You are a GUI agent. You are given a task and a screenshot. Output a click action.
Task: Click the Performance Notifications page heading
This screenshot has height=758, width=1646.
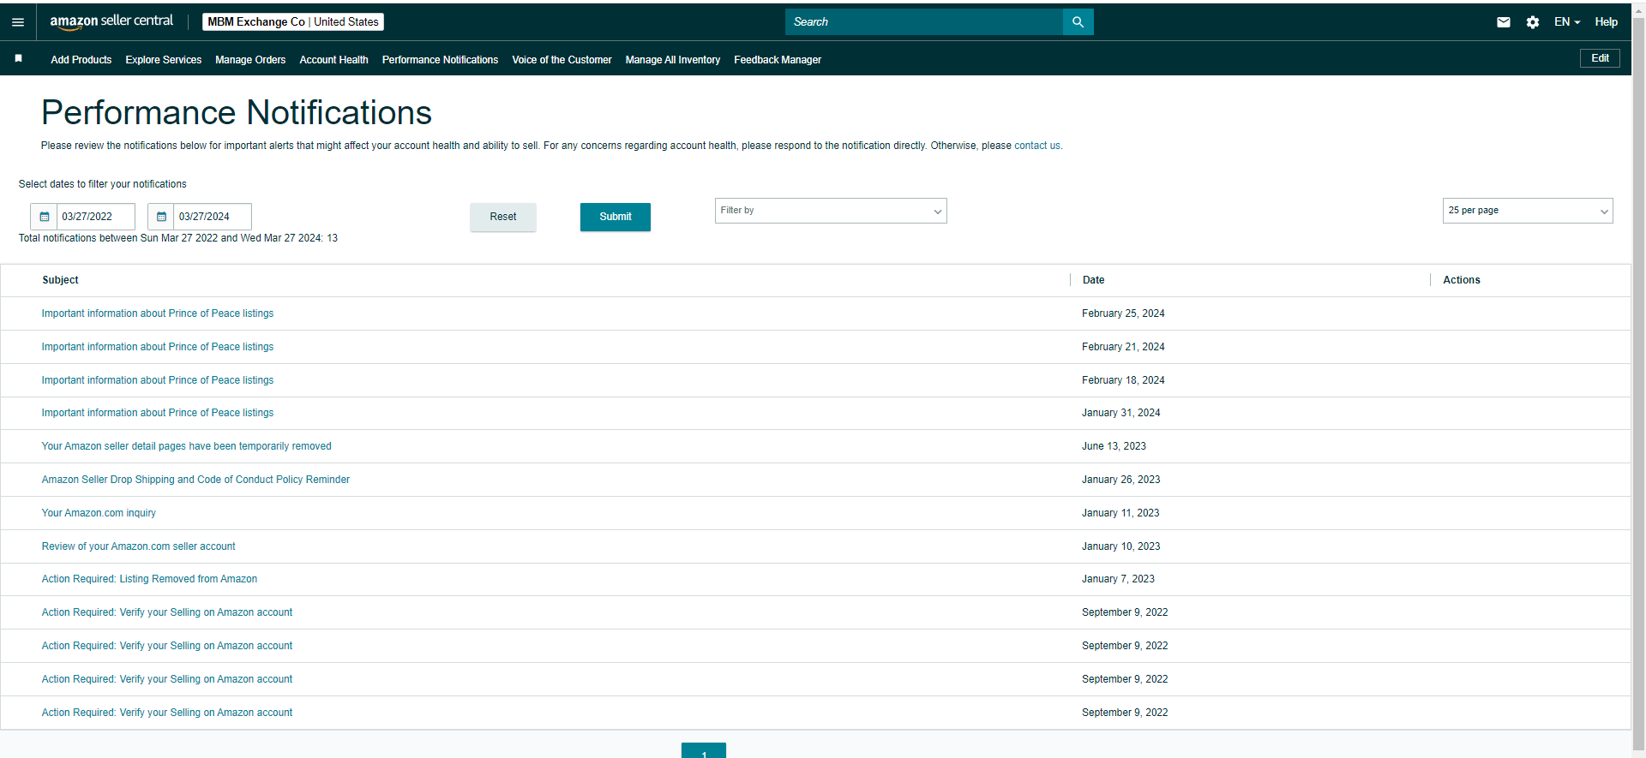(x=237, y=112)
